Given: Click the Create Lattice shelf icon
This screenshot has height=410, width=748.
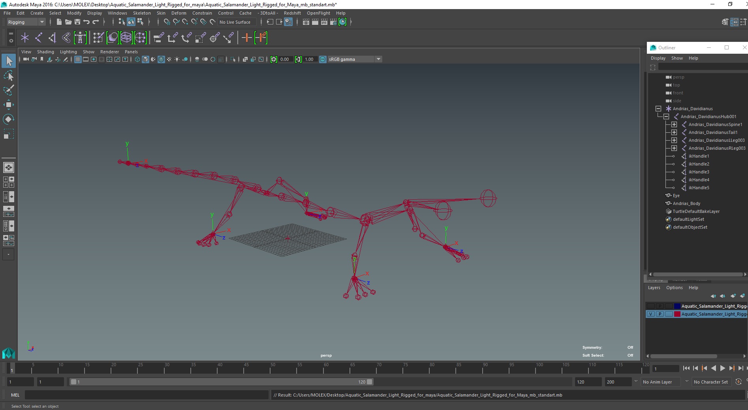Looking at the screenshot, I should [126, 38].
